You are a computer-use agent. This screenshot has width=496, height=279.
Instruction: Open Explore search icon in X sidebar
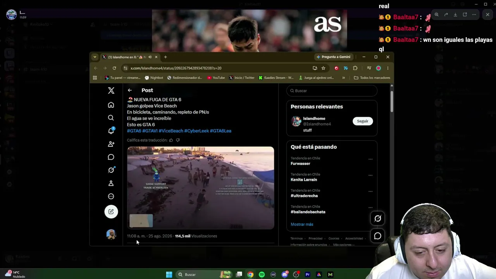pos(111,118)
